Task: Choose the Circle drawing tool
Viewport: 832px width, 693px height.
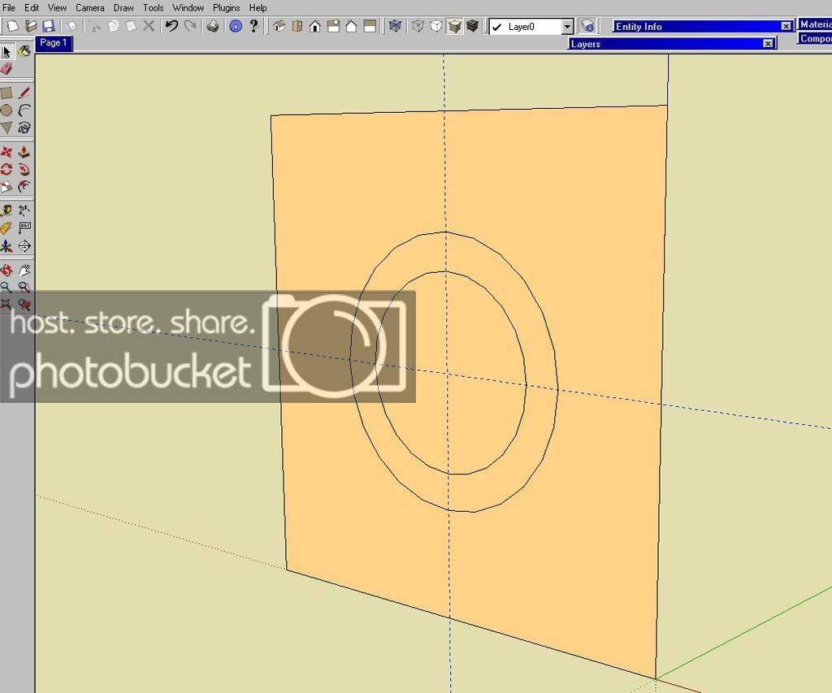Action: tap(6, 110)
